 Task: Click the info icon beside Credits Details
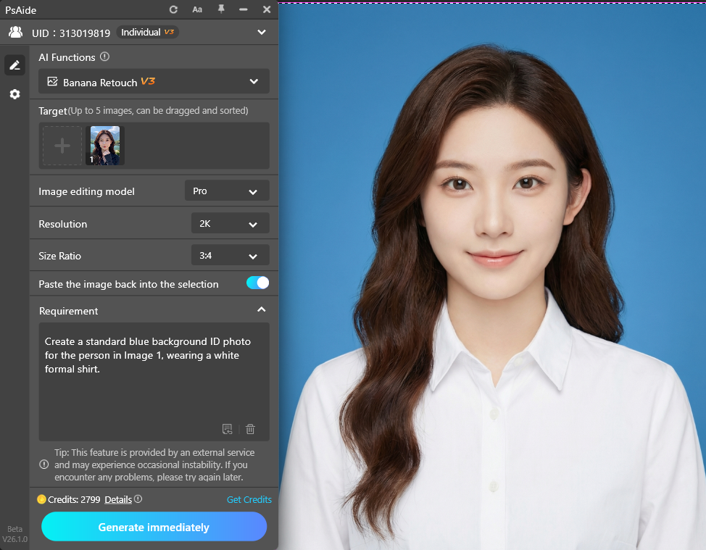tap(138, 499)
